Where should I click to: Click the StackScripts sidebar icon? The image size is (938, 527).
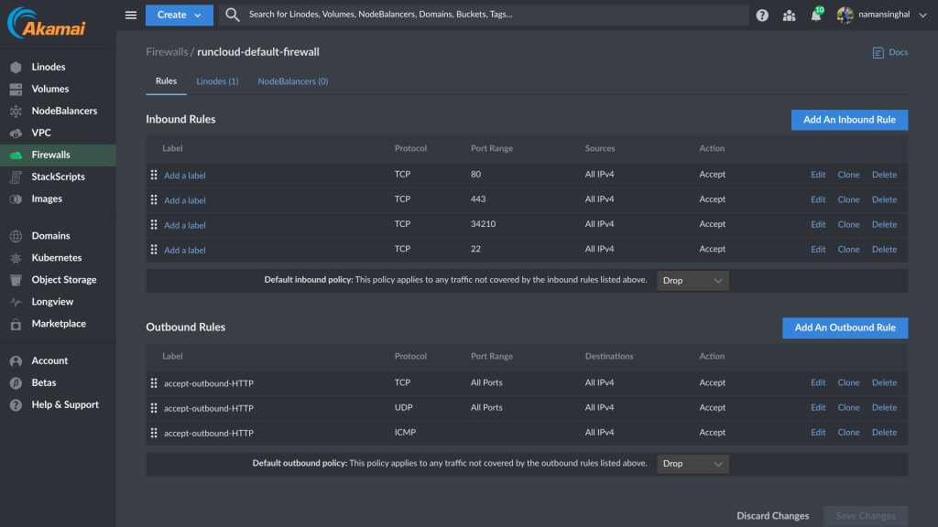[16, 177]
